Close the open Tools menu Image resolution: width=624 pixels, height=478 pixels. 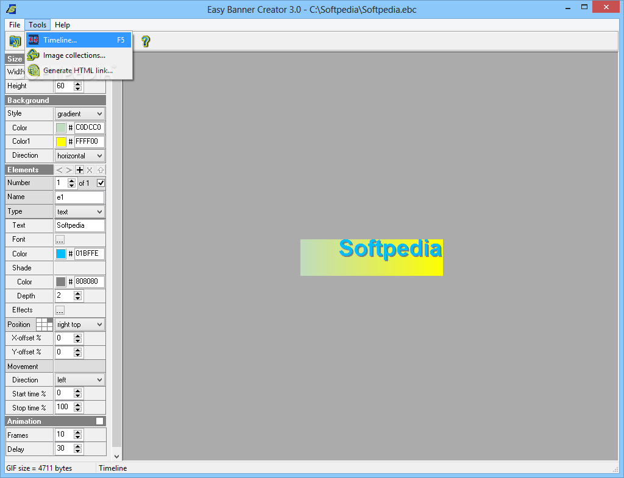(x=37, y=24)
